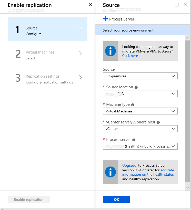Viewport: 191px width, 210px height.
Task: Expand the Source Configure step chevron
Action: coord(80,29)
